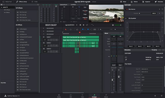Mute the Audio 3 track
Image resolution: width=165 pixels, height=98 pixels.
[x=57, y=52]
